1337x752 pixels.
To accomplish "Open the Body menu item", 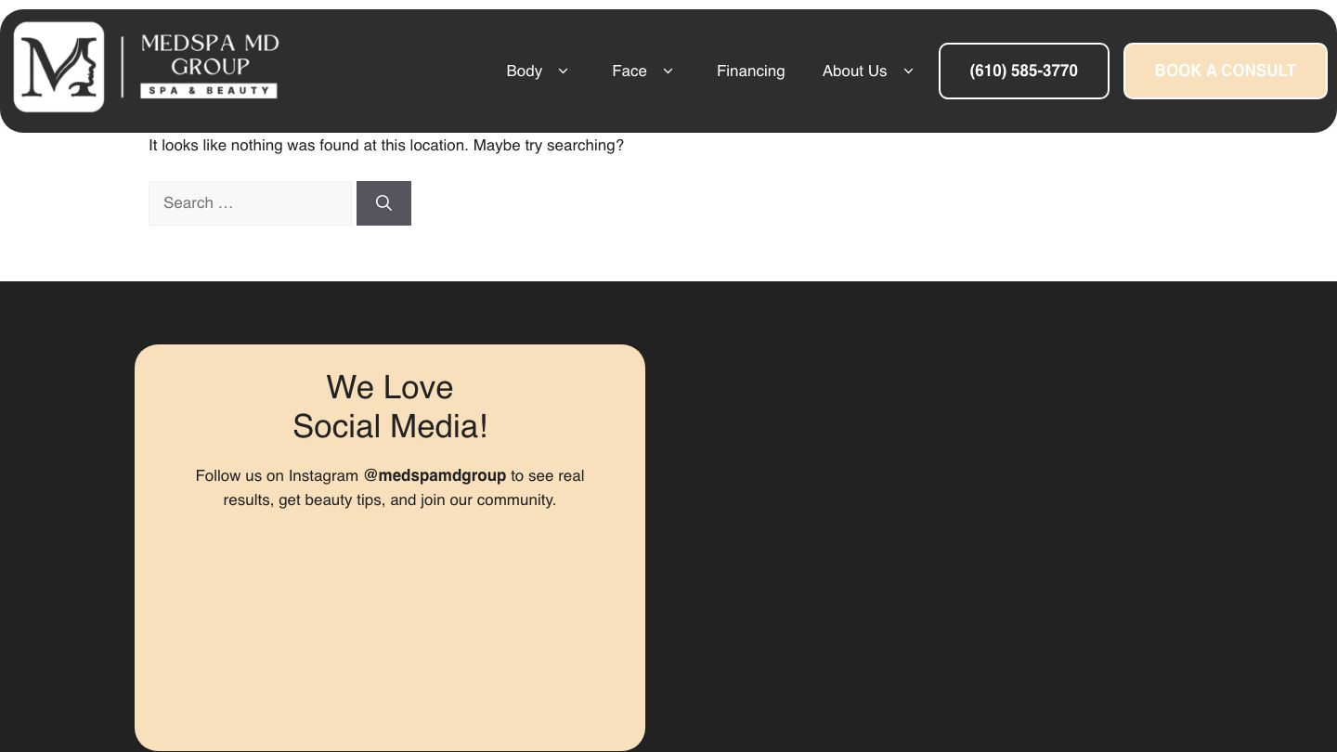I will coord(524,71).
